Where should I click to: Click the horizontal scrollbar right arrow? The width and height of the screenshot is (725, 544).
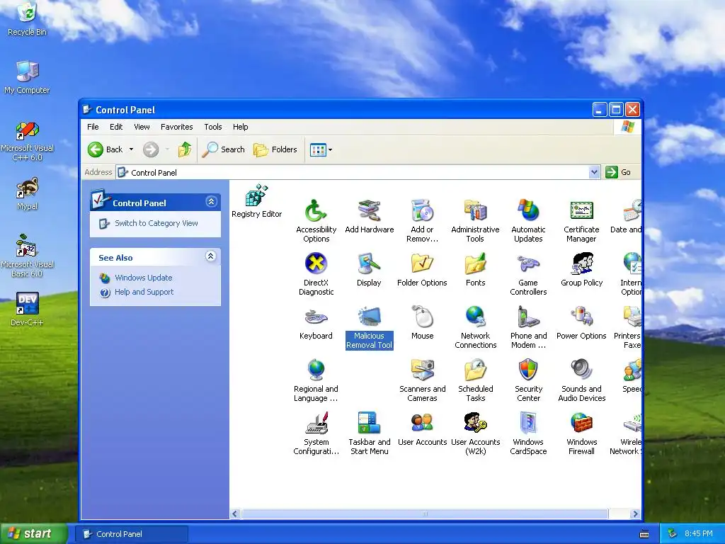point(635,514)
